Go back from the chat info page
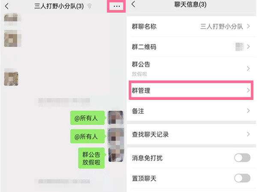Viewport: 257px width, 192px height. (x=133, y=5)
